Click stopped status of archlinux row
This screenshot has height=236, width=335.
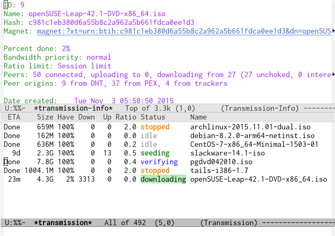[155, 127]
